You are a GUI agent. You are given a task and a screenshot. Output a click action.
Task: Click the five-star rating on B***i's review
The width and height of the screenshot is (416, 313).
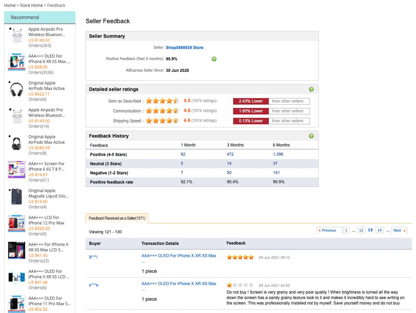tap(240, 257)
